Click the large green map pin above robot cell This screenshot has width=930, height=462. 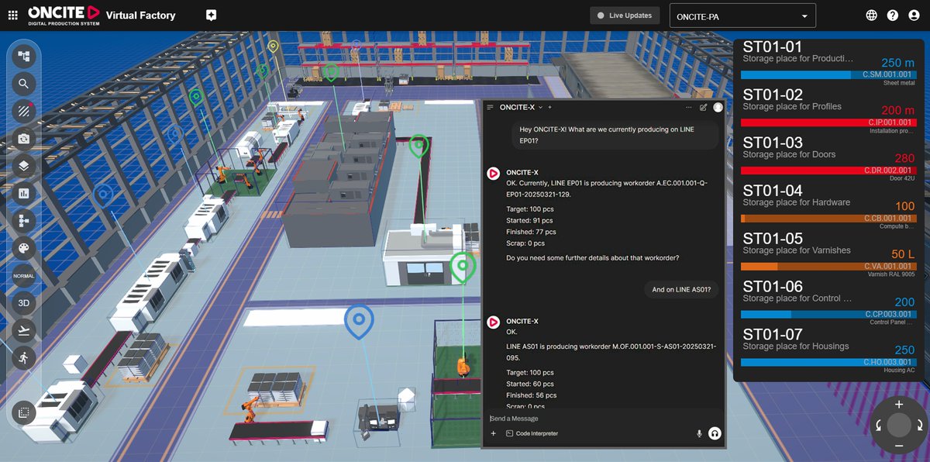pyautogui.click(x=463, y=267)
